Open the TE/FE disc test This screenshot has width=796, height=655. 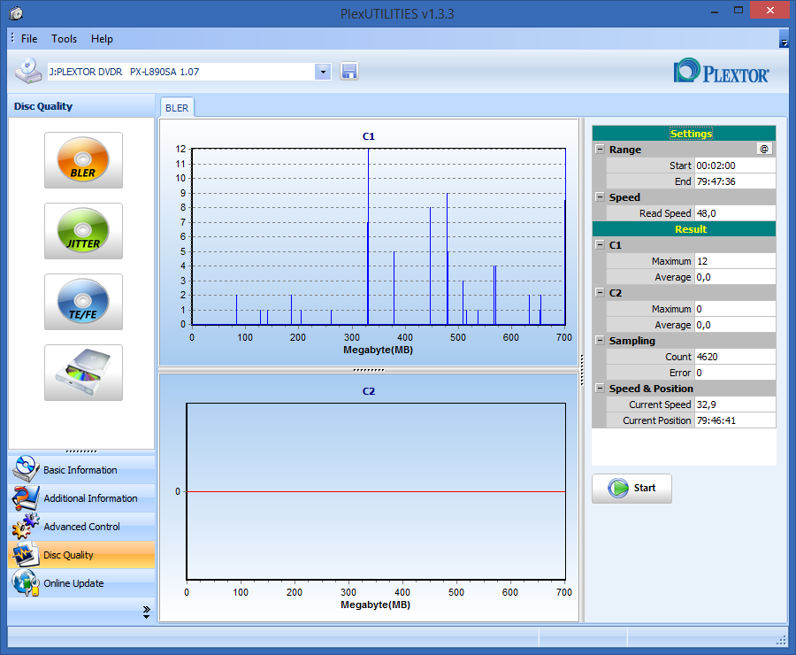pyautogui.click(x=83, y=302)
